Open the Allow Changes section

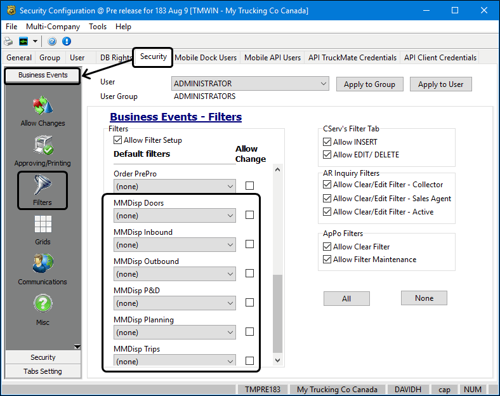pos(43,111)
